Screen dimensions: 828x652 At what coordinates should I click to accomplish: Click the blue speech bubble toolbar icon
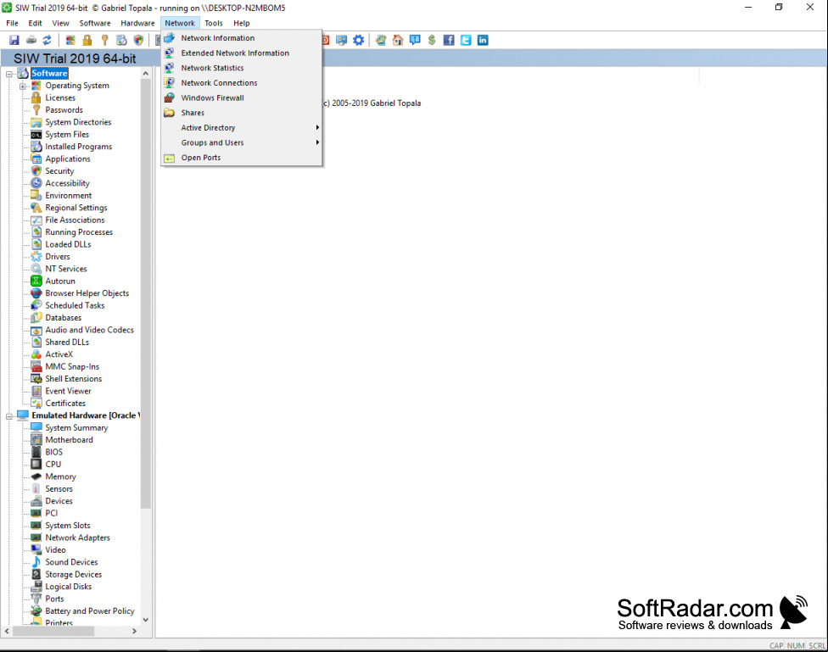pos(415,40)
